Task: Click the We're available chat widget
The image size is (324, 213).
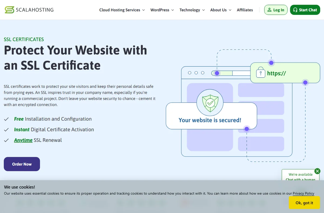Action: pyautogui.click(x=301, y=175)
